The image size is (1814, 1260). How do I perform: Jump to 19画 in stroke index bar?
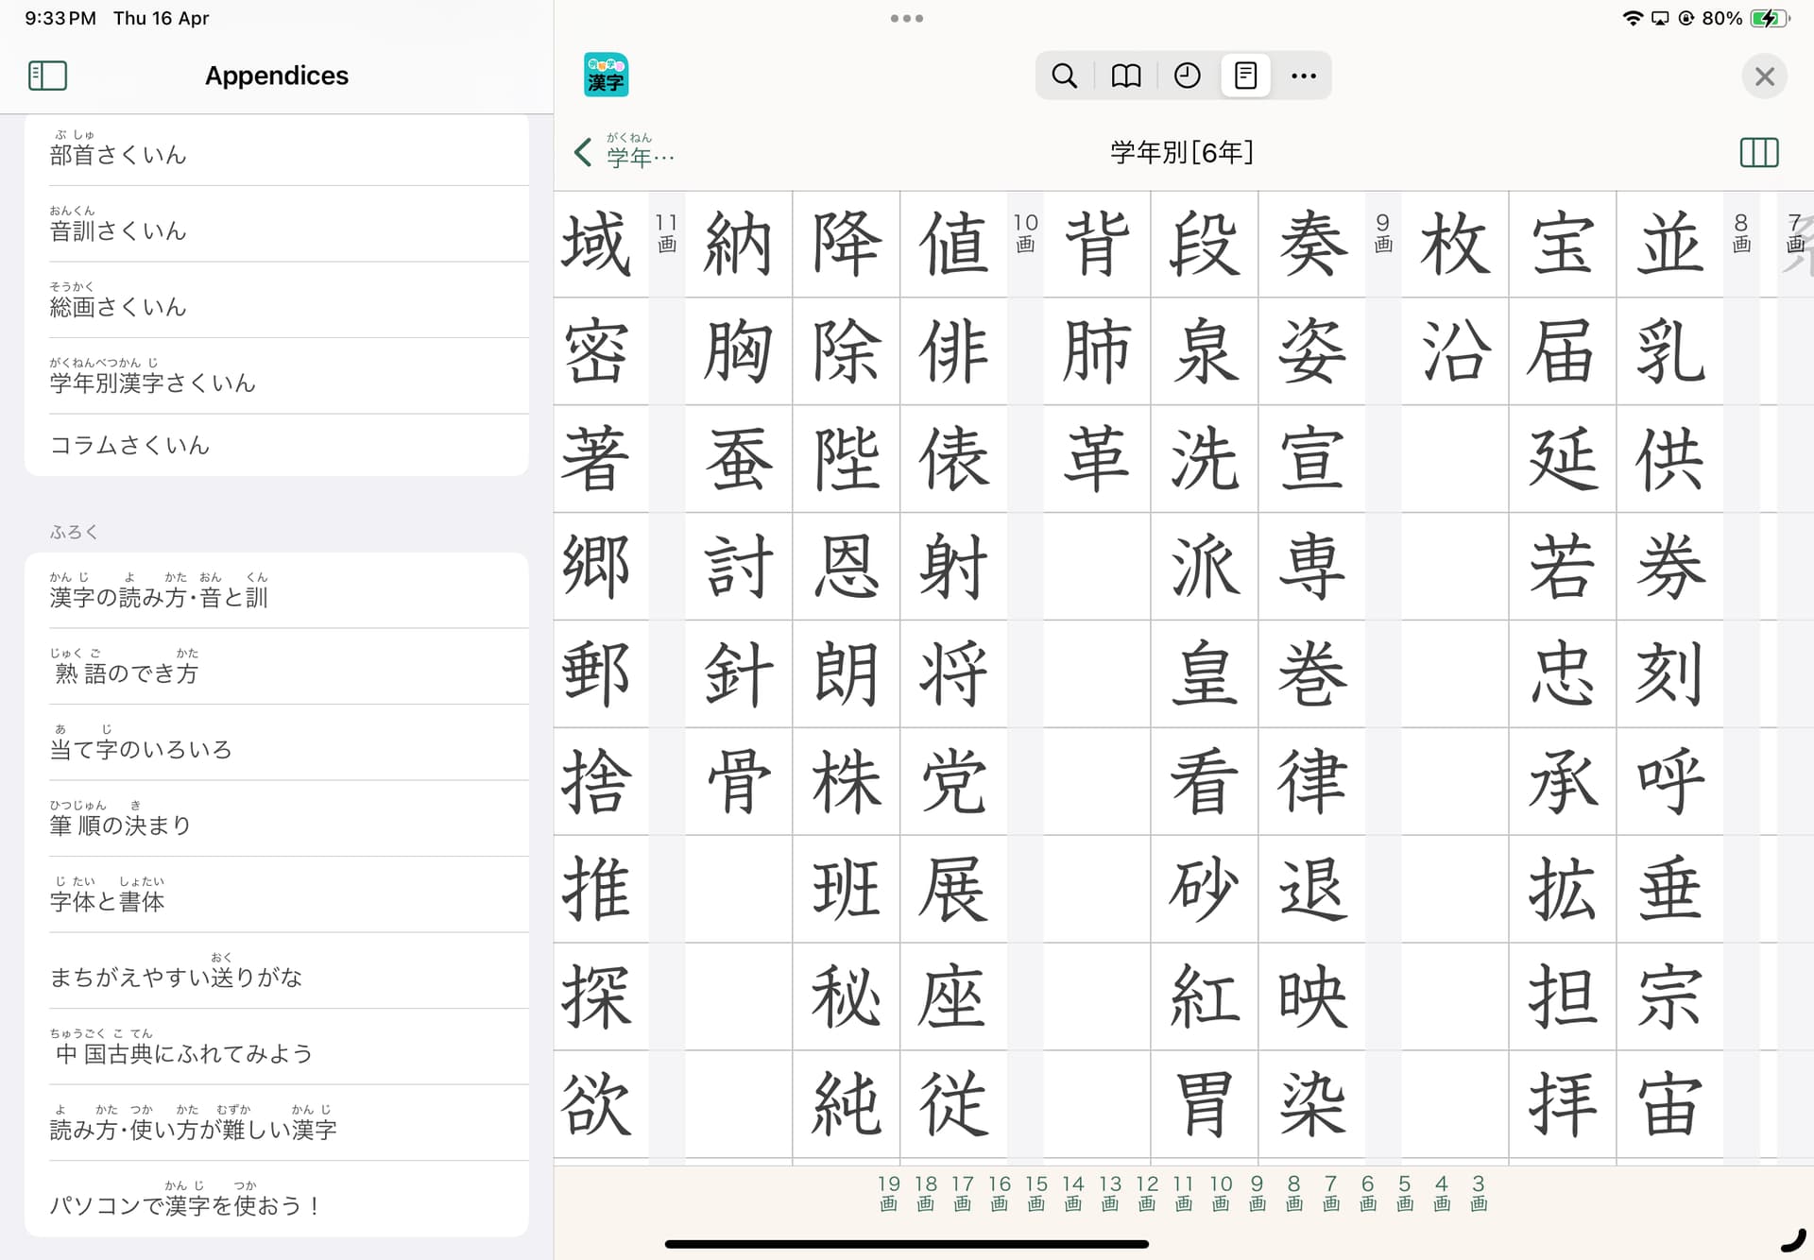coord(888,1193)
